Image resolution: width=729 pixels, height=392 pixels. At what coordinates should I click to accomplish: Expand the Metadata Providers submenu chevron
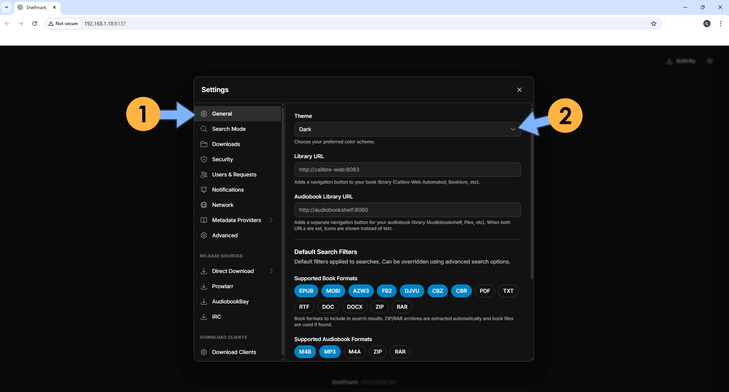click(x=271, y=220)
